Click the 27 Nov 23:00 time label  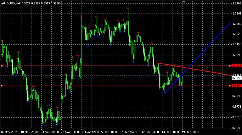[70, 132]
